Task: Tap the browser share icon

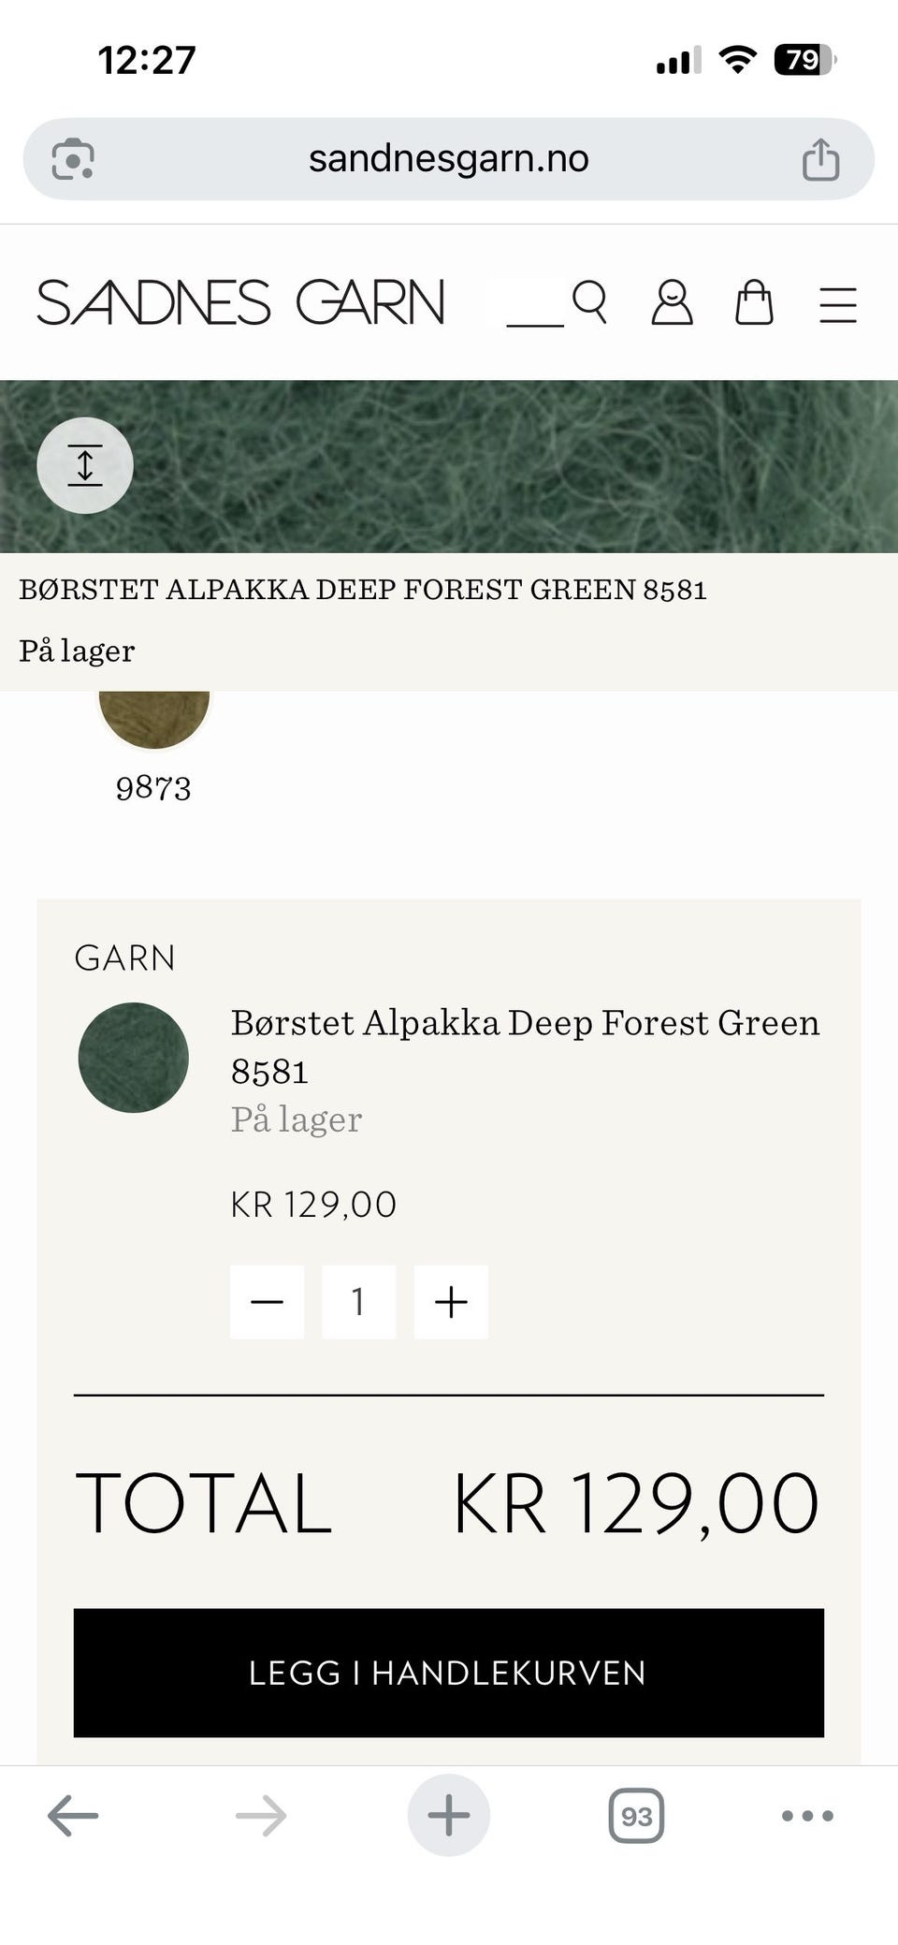Action: point(820,158)
